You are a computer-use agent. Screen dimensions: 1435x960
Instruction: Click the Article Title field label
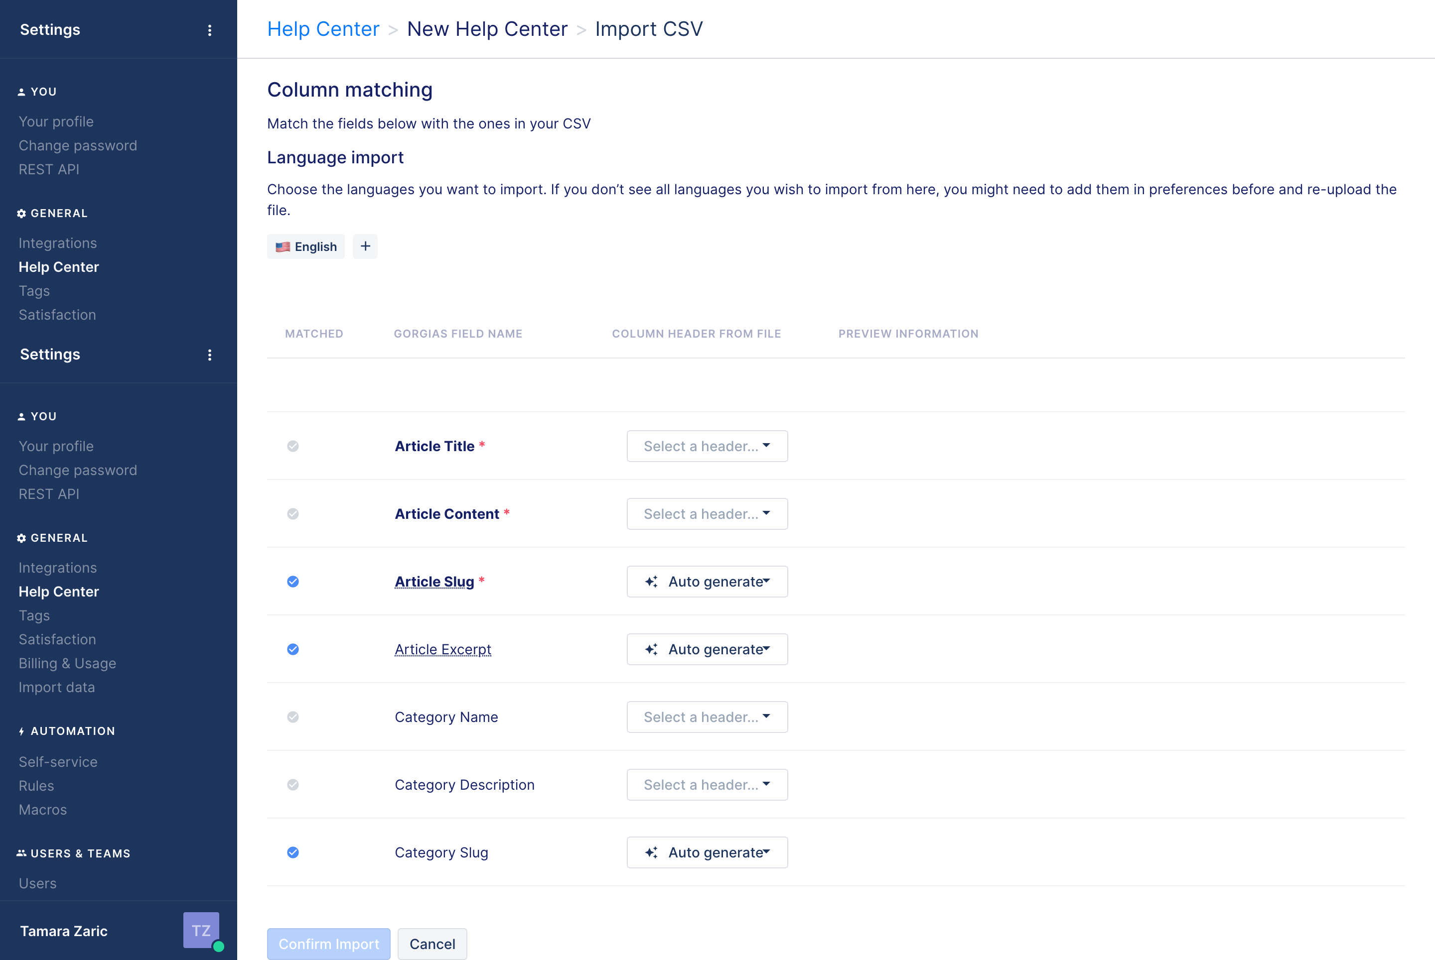coord(434,446)
